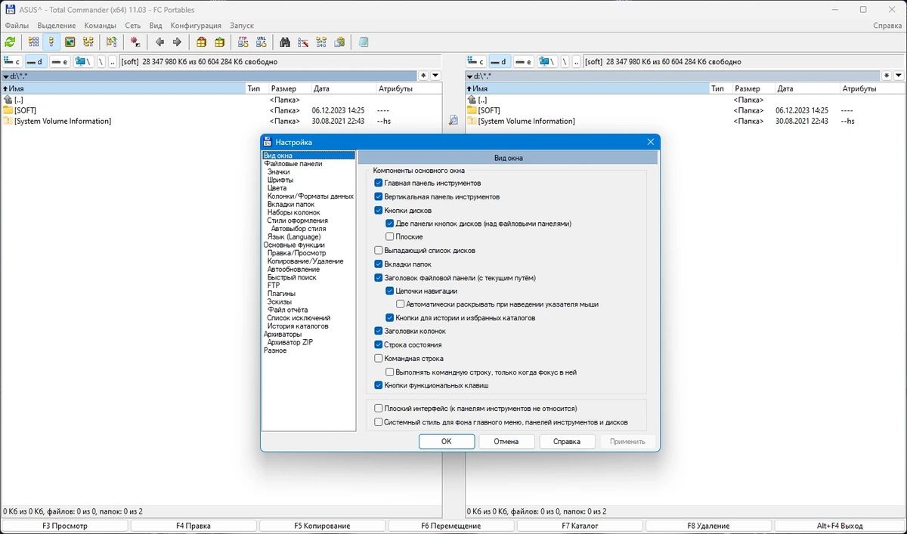Click OK in the Настройка dialog
Screen dimensions: 907x534
point(447,442)
